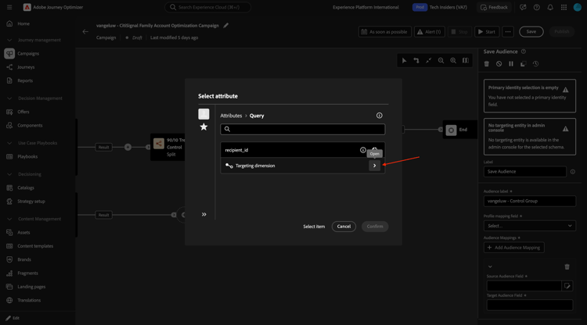The image size is (587, 325).
Task: Open the Profile mapping field dropdown
Action: pos(529,226)
